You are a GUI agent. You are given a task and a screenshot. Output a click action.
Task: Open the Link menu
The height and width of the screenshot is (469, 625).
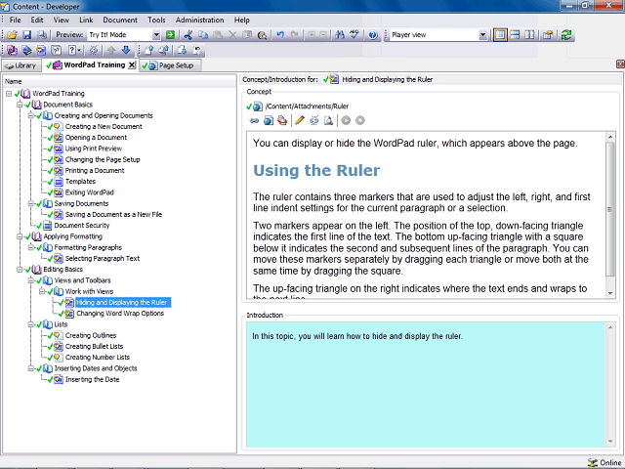[86, 20]
